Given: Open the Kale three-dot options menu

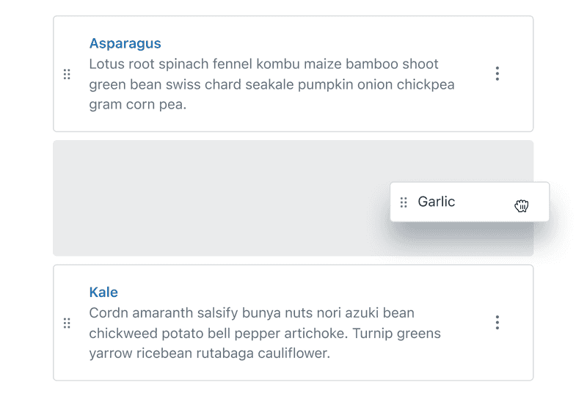Looking at the screenshot, I should [x=497, y=322].
